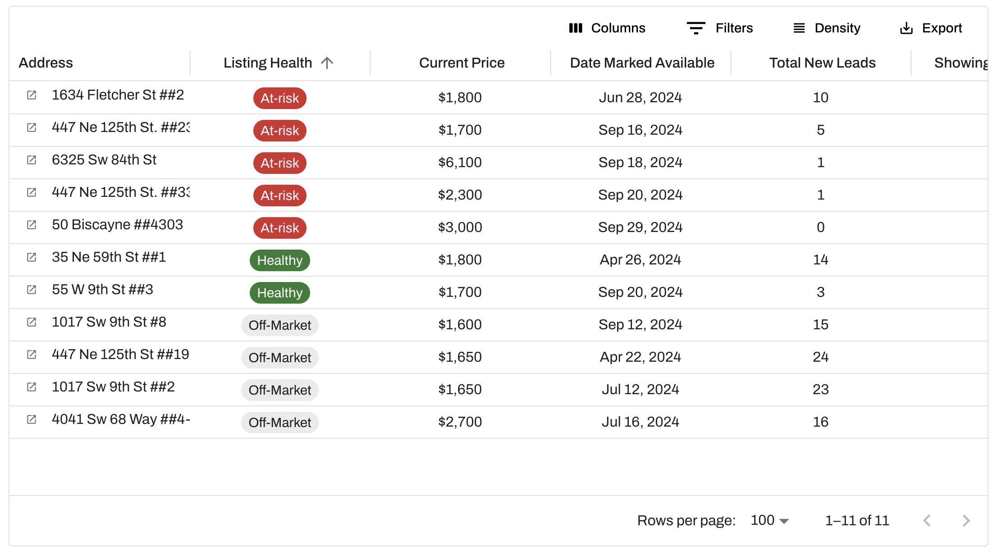The height and width of the screenshot is (555, 998).
Task: Click Off-Market badge for 4041 Sw 68 Way
Action: pos(280,422)
